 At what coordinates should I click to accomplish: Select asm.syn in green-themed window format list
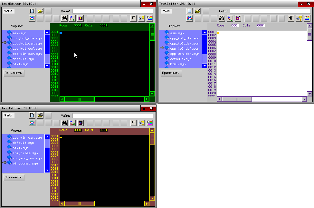point(19,33)
